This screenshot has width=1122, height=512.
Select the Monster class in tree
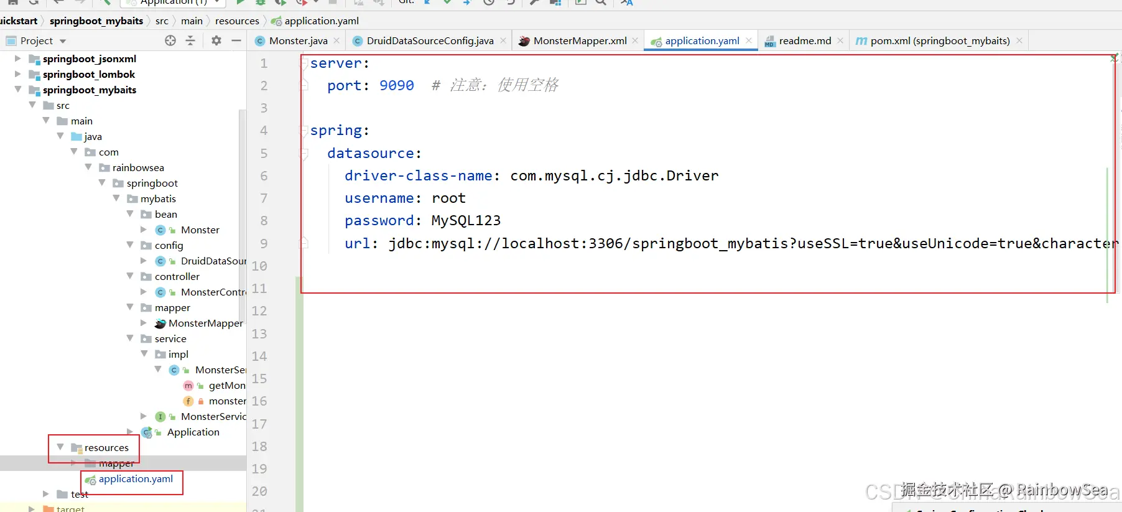[200, 230]
